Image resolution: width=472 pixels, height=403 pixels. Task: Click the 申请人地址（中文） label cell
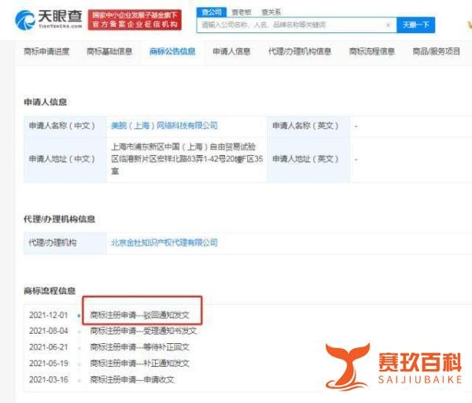(x=65, y=159)
